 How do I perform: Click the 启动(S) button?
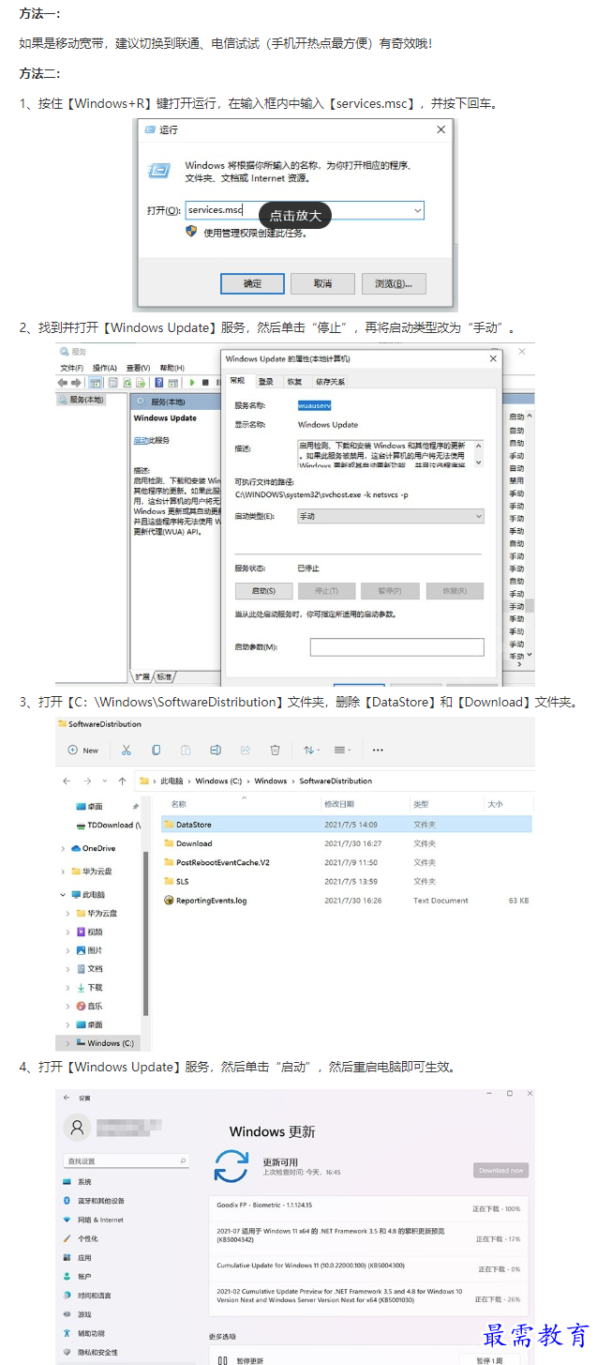(x=263, y=591)
